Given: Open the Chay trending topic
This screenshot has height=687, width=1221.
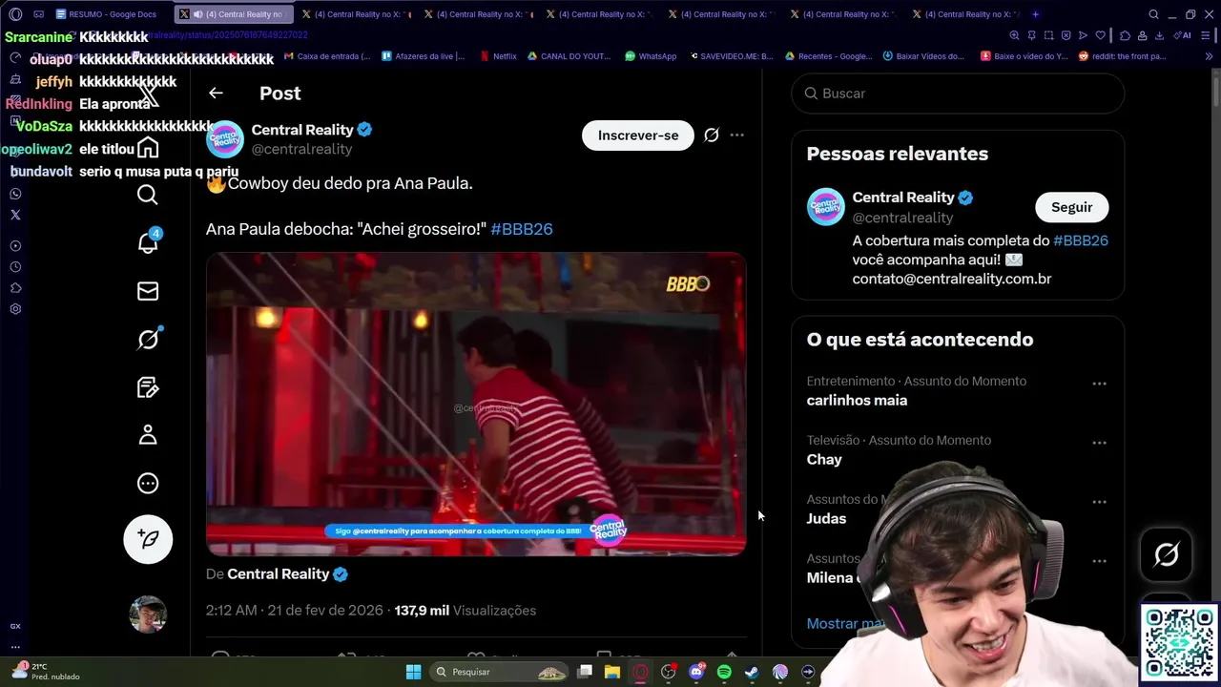Looking at the screenshot, I should tap(824, 460).
